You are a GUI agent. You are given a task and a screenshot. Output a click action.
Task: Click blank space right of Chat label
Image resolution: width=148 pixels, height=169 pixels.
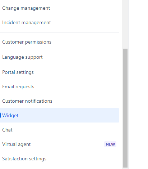click(x=66, y=130)
